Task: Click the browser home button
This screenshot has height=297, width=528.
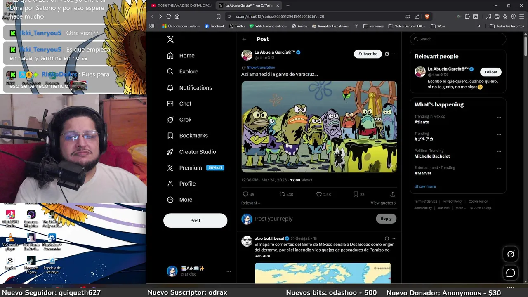Action: (177, 16)
